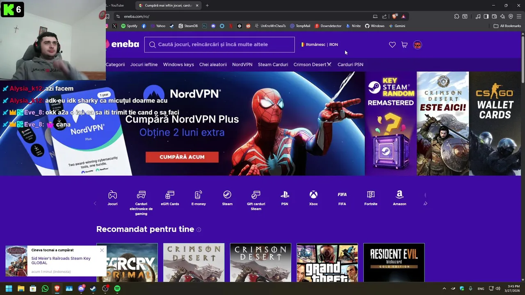
Task: Open the All Bookmarks folder
Action: [507, 26]
